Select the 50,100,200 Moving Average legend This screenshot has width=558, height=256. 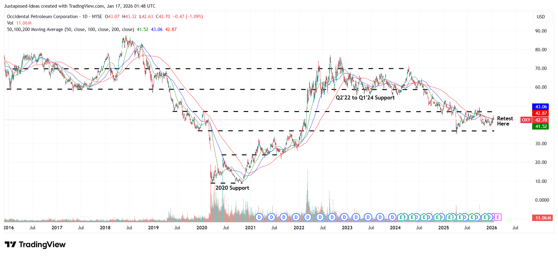point(70,29)
